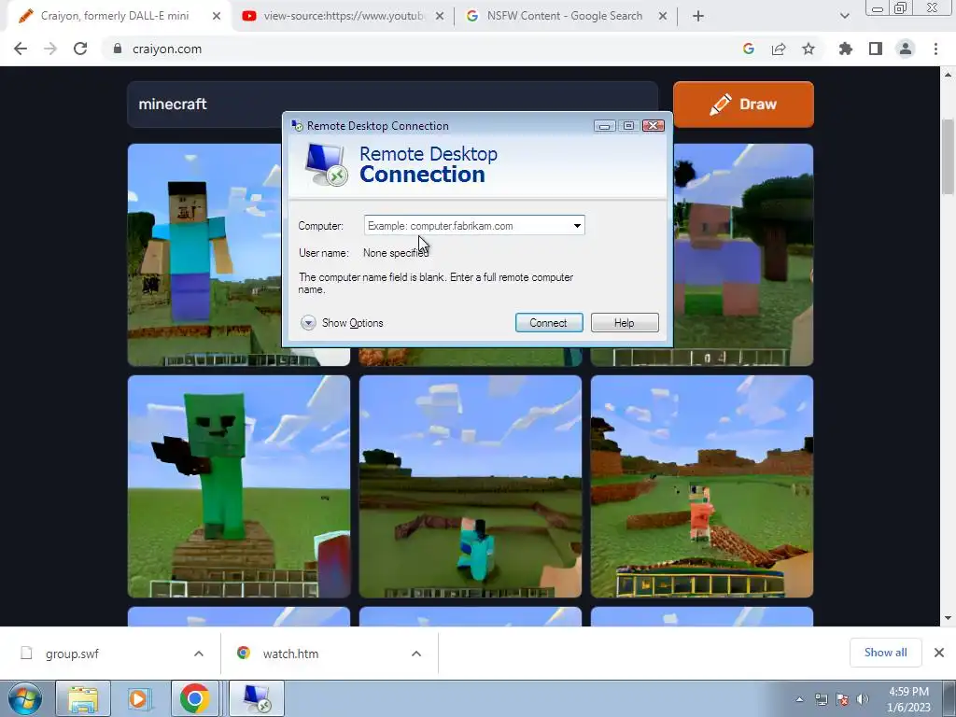Click the page scrollbar down arrow
Screen dimensions: 956x717
coord(948,618)
